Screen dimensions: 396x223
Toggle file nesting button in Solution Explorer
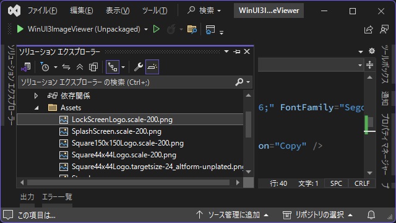click(x=113, y=67)
